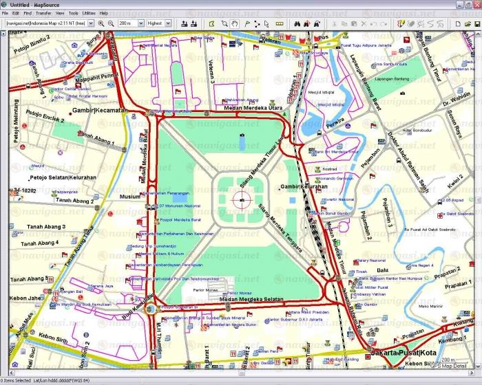The width and height of the screenshot is (482, 385).
Task: Open the Utilities menu
Action: click(89, 13)
